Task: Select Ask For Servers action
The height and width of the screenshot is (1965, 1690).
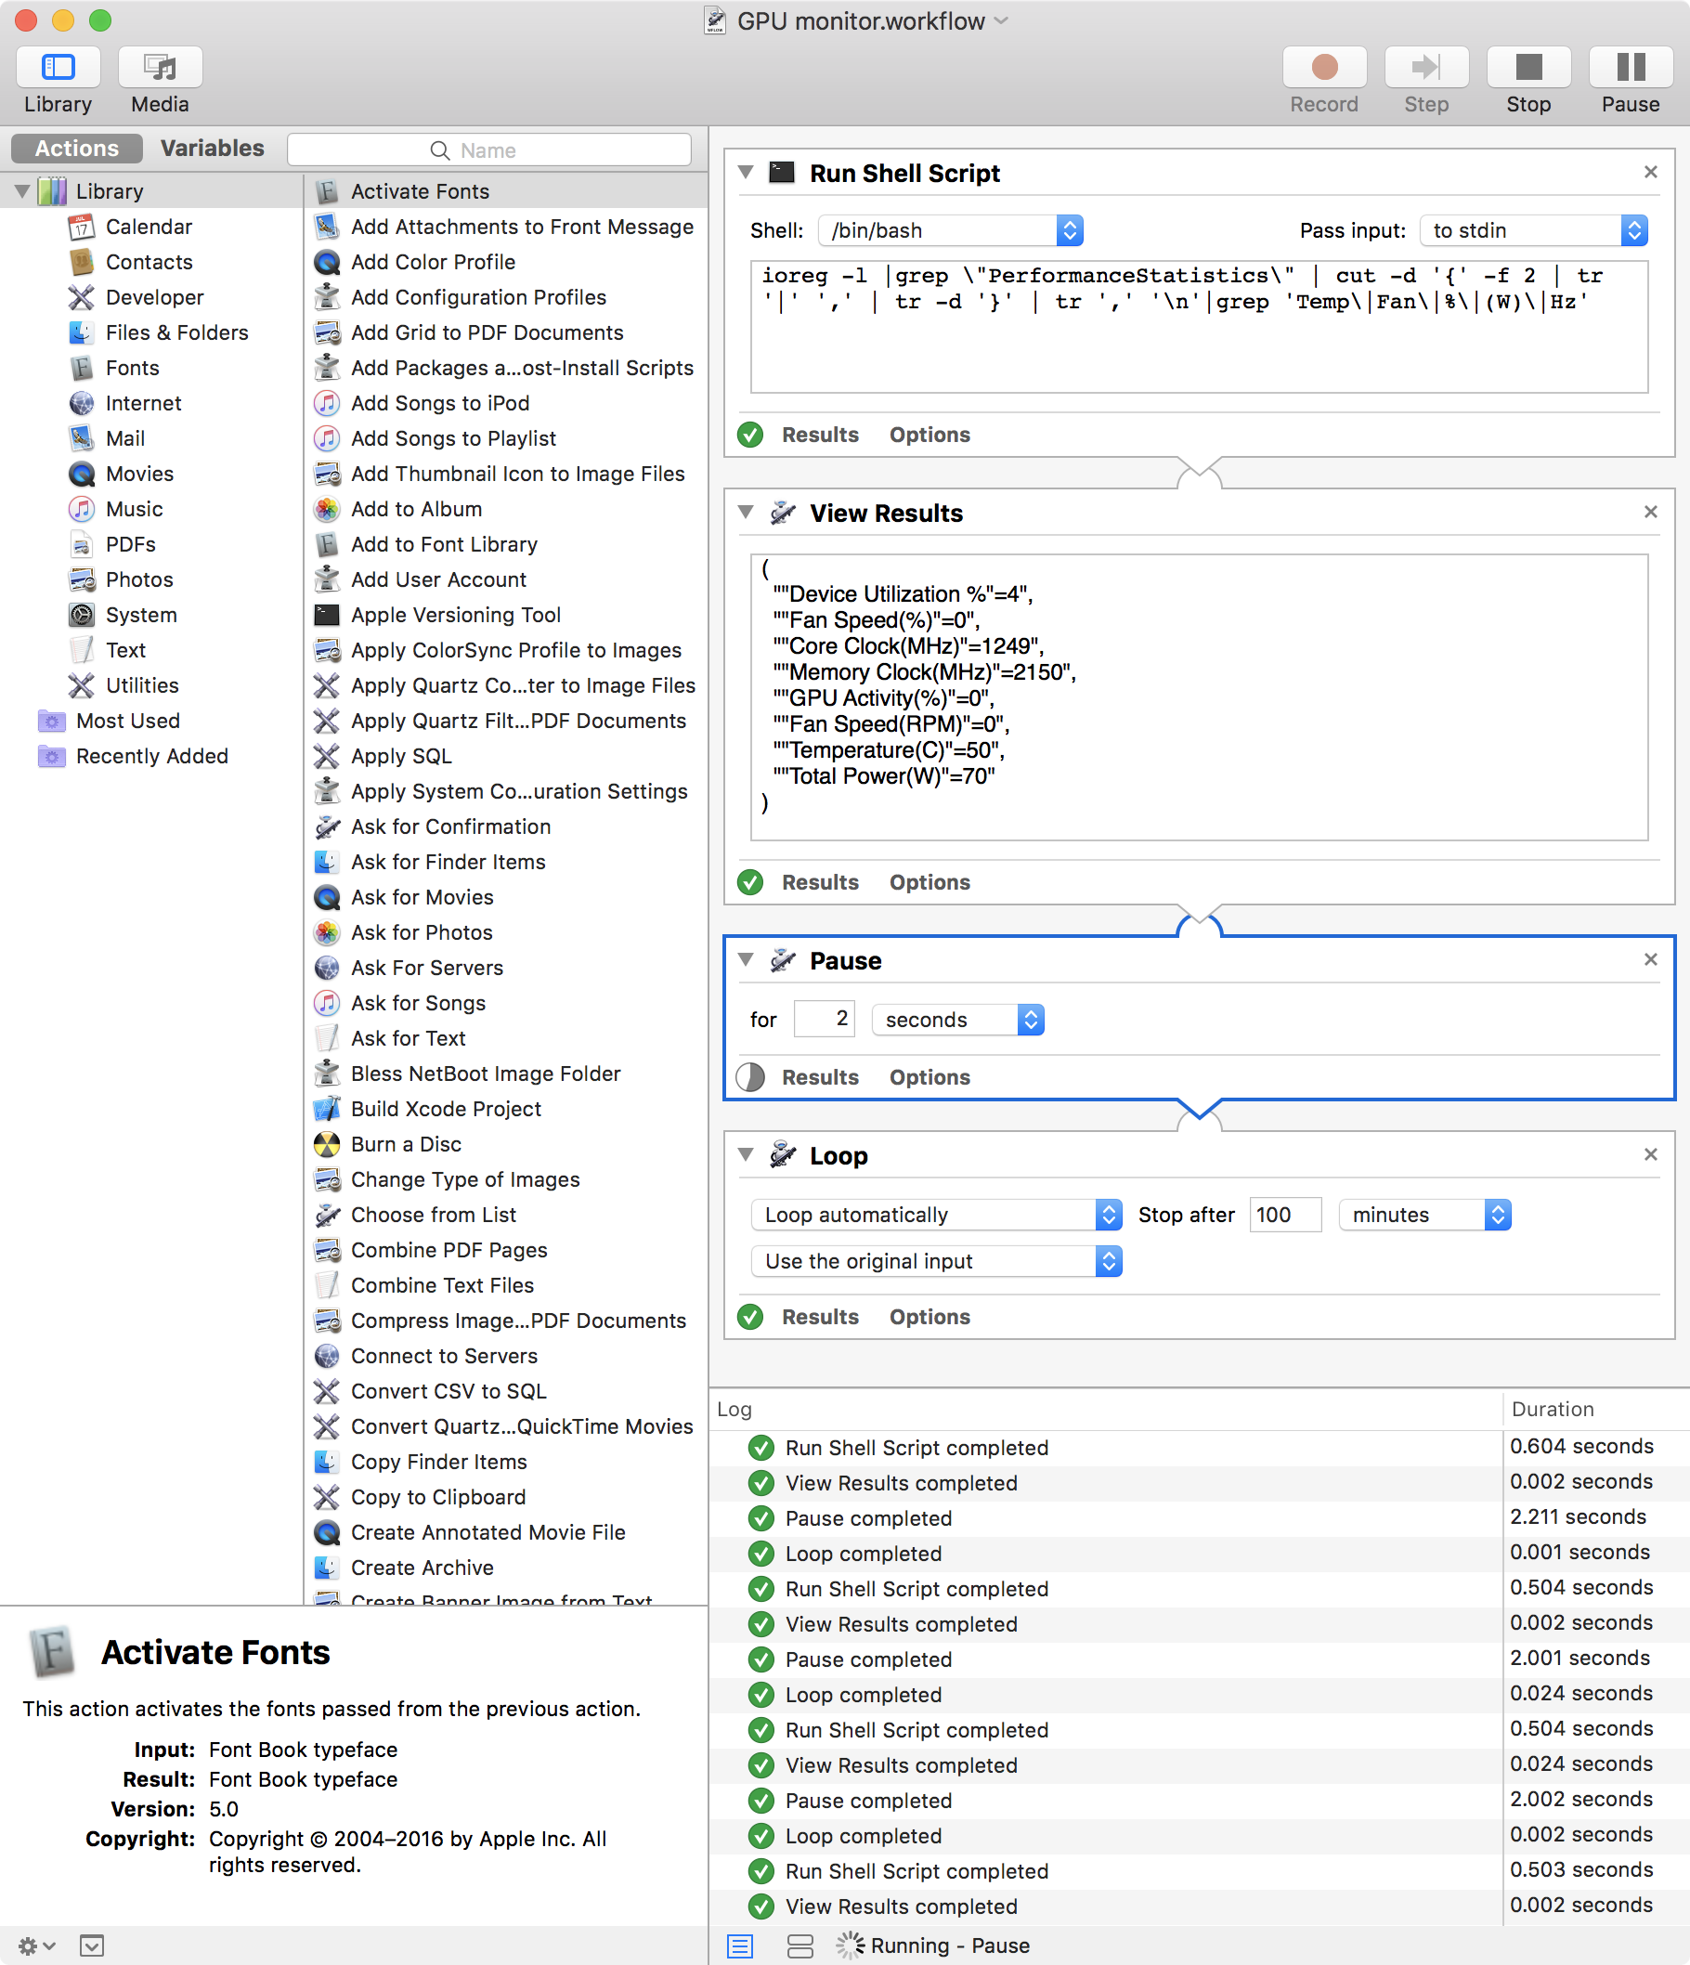Action: pyautogui.click(x=506, y=968)
